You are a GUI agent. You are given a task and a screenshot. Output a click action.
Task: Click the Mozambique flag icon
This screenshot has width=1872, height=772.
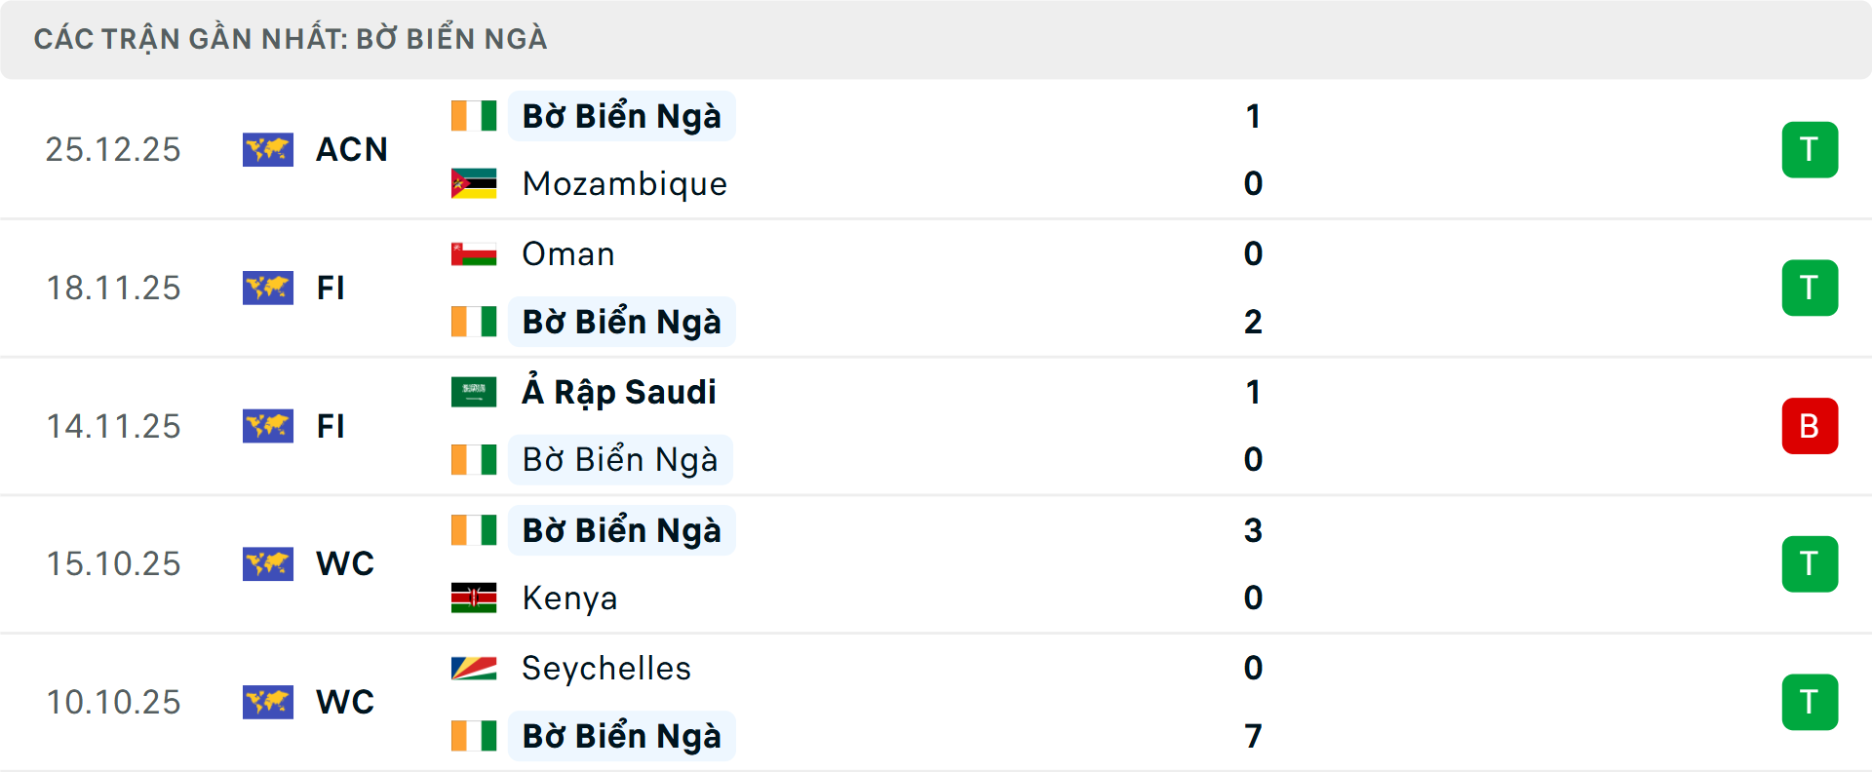474,183
